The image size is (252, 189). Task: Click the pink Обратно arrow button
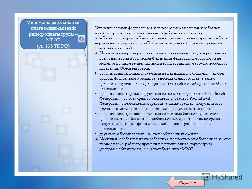point(186,183)
